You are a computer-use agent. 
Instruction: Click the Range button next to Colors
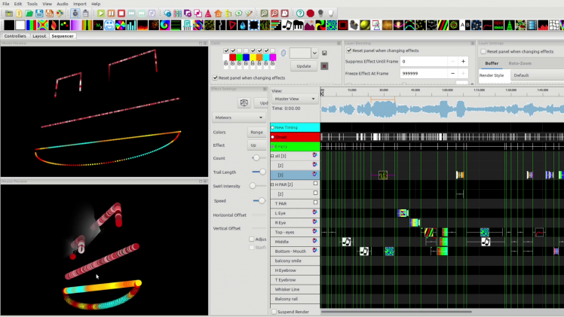[x=257, y=132]
